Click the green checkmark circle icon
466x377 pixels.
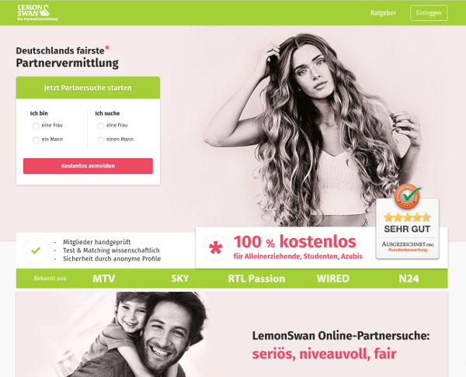pyautogui.click(x=36, y=251)
